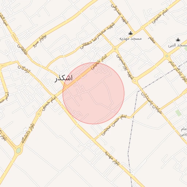Click the آزادگان street label

(x=24, y=69)
